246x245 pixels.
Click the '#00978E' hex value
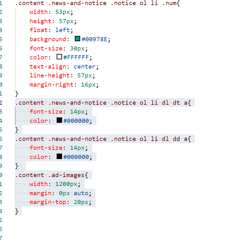pyautogui.click(x=94, y=39)
